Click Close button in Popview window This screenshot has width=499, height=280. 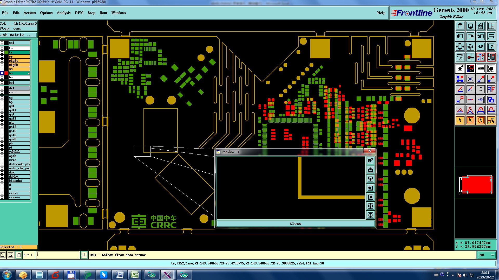295,223
